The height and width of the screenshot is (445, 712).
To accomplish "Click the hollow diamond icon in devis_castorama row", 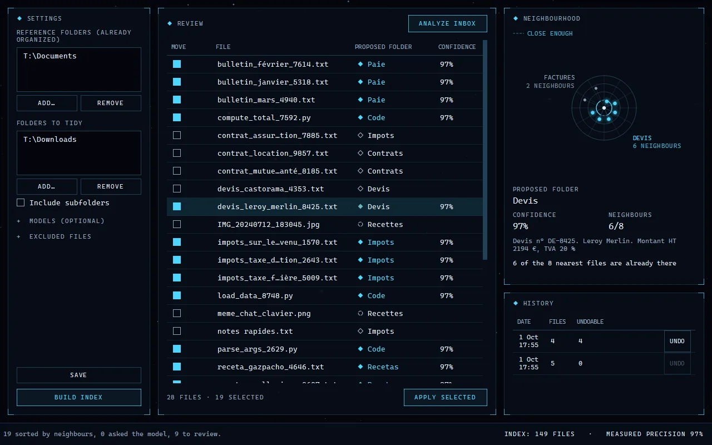I will (x=360, y=189).
